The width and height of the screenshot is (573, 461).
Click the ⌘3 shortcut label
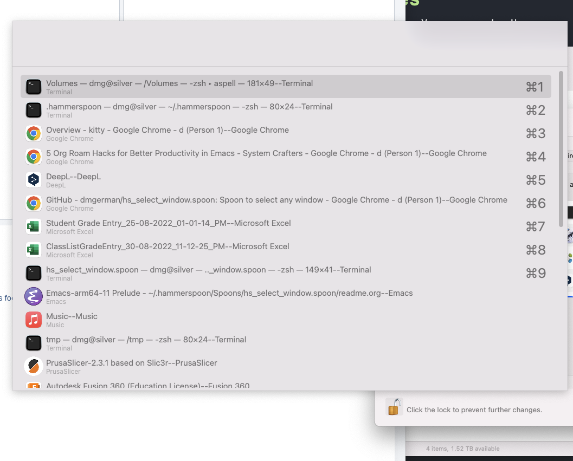536,134
